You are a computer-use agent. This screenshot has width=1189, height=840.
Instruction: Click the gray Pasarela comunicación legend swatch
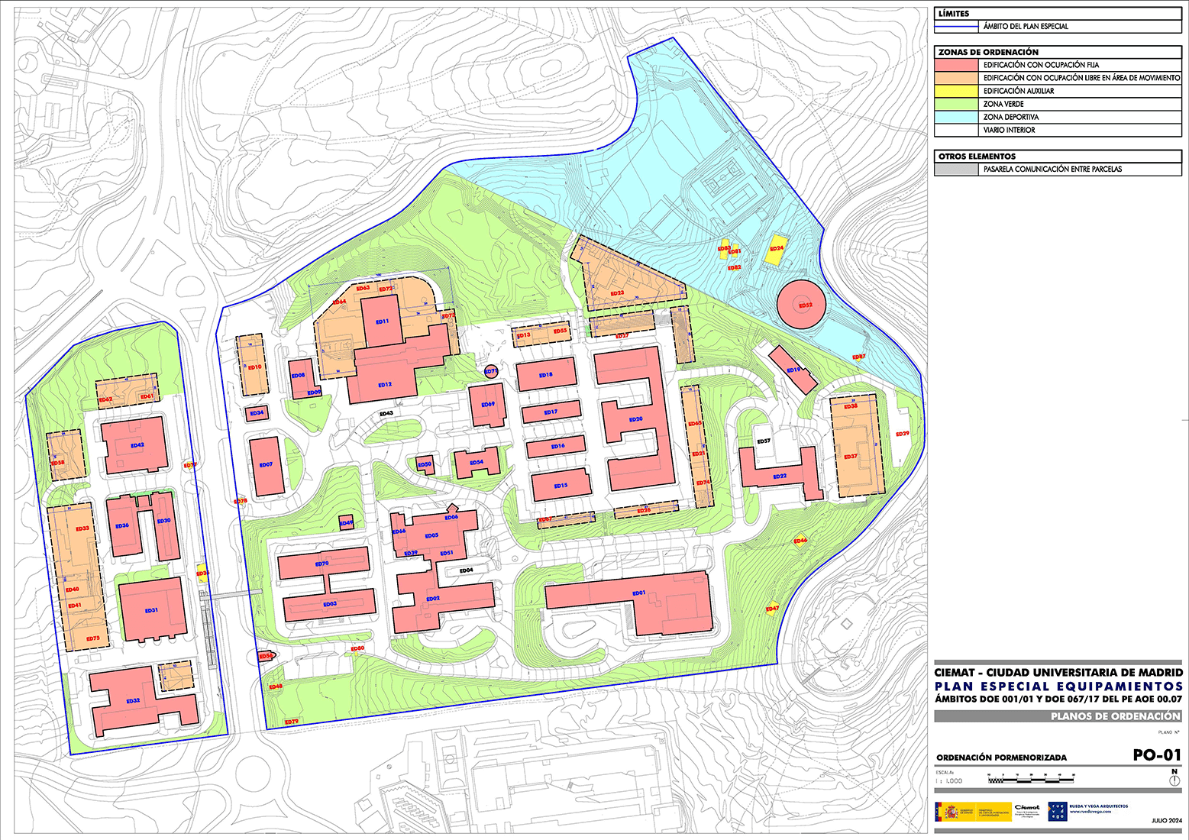[x=956, y=169]
